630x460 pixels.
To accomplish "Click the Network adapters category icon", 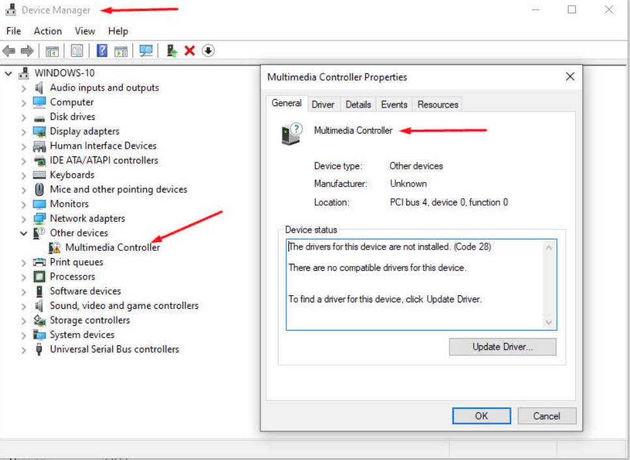I will tap(39, 218).
